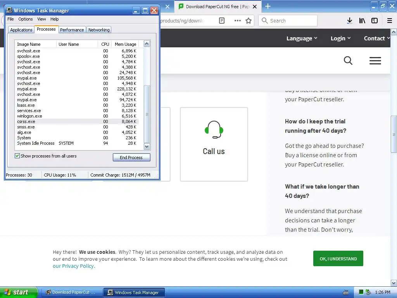Select the smss.exe process row

pos(77,127)
